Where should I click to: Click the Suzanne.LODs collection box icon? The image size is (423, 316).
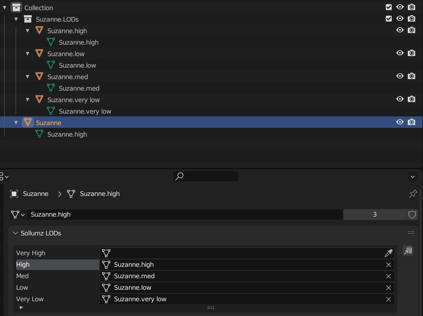pos(28,19)
